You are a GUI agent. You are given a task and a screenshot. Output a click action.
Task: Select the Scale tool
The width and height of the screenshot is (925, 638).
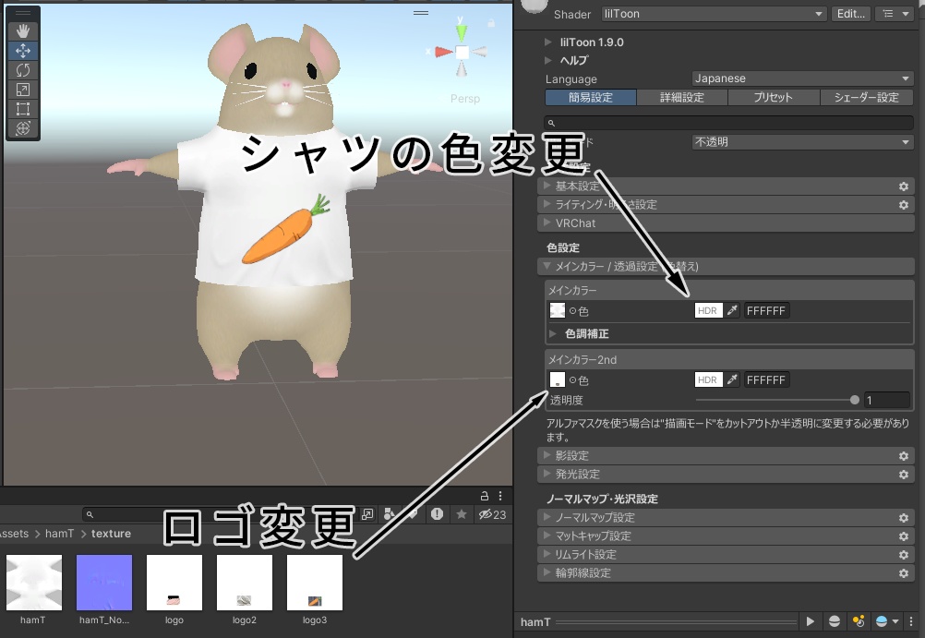[x=23, y=90]
